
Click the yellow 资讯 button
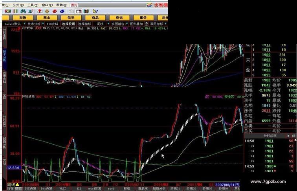[119, 18]
